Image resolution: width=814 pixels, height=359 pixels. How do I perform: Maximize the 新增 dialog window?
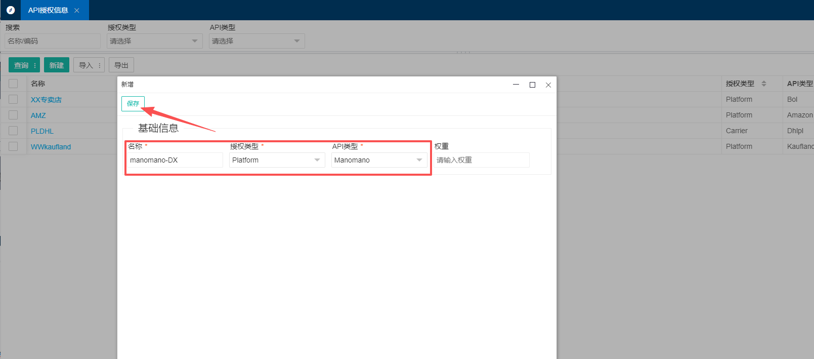[532, 85]
